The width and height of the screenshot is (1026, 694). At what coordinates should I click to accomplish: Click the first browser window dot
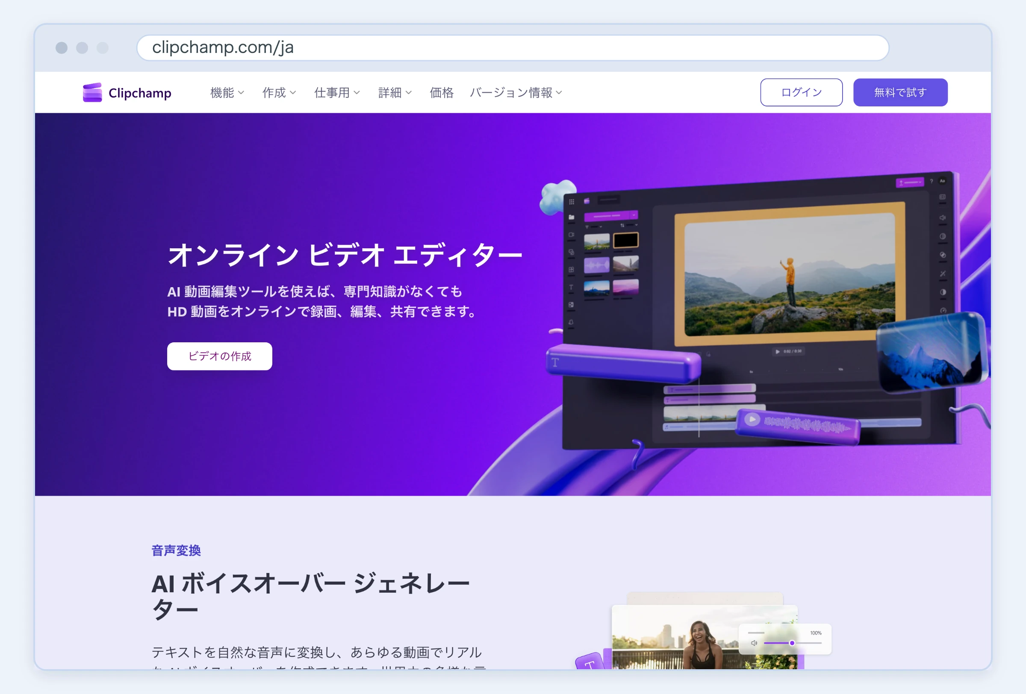62,48
